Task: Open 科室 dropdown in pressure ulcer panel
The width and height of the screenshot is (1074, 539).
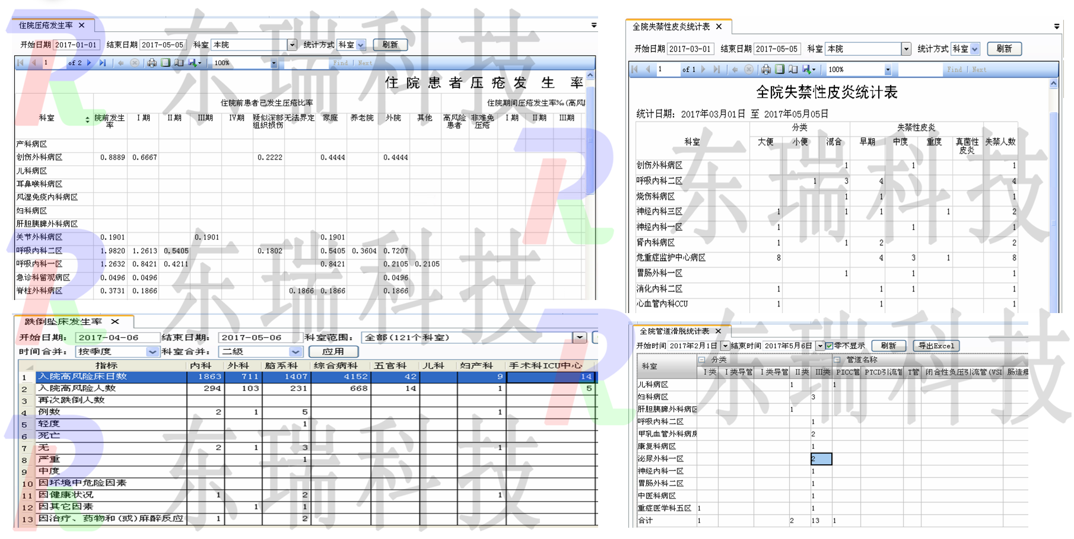Action: (292, 44)
